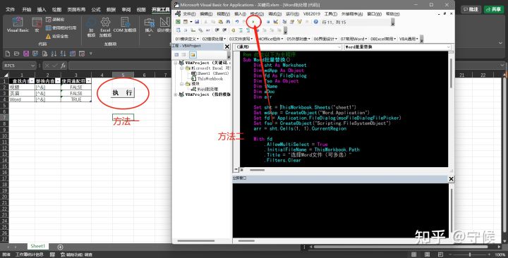Image resolution: width=508 pixels, height=258 pixels.
Task: Click the Toggle Folders icon in project explorer
Action: point(193,54)
